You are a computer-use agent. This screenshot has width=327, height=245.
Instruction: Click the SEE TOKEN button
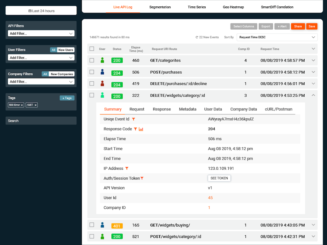pos(219,178)
